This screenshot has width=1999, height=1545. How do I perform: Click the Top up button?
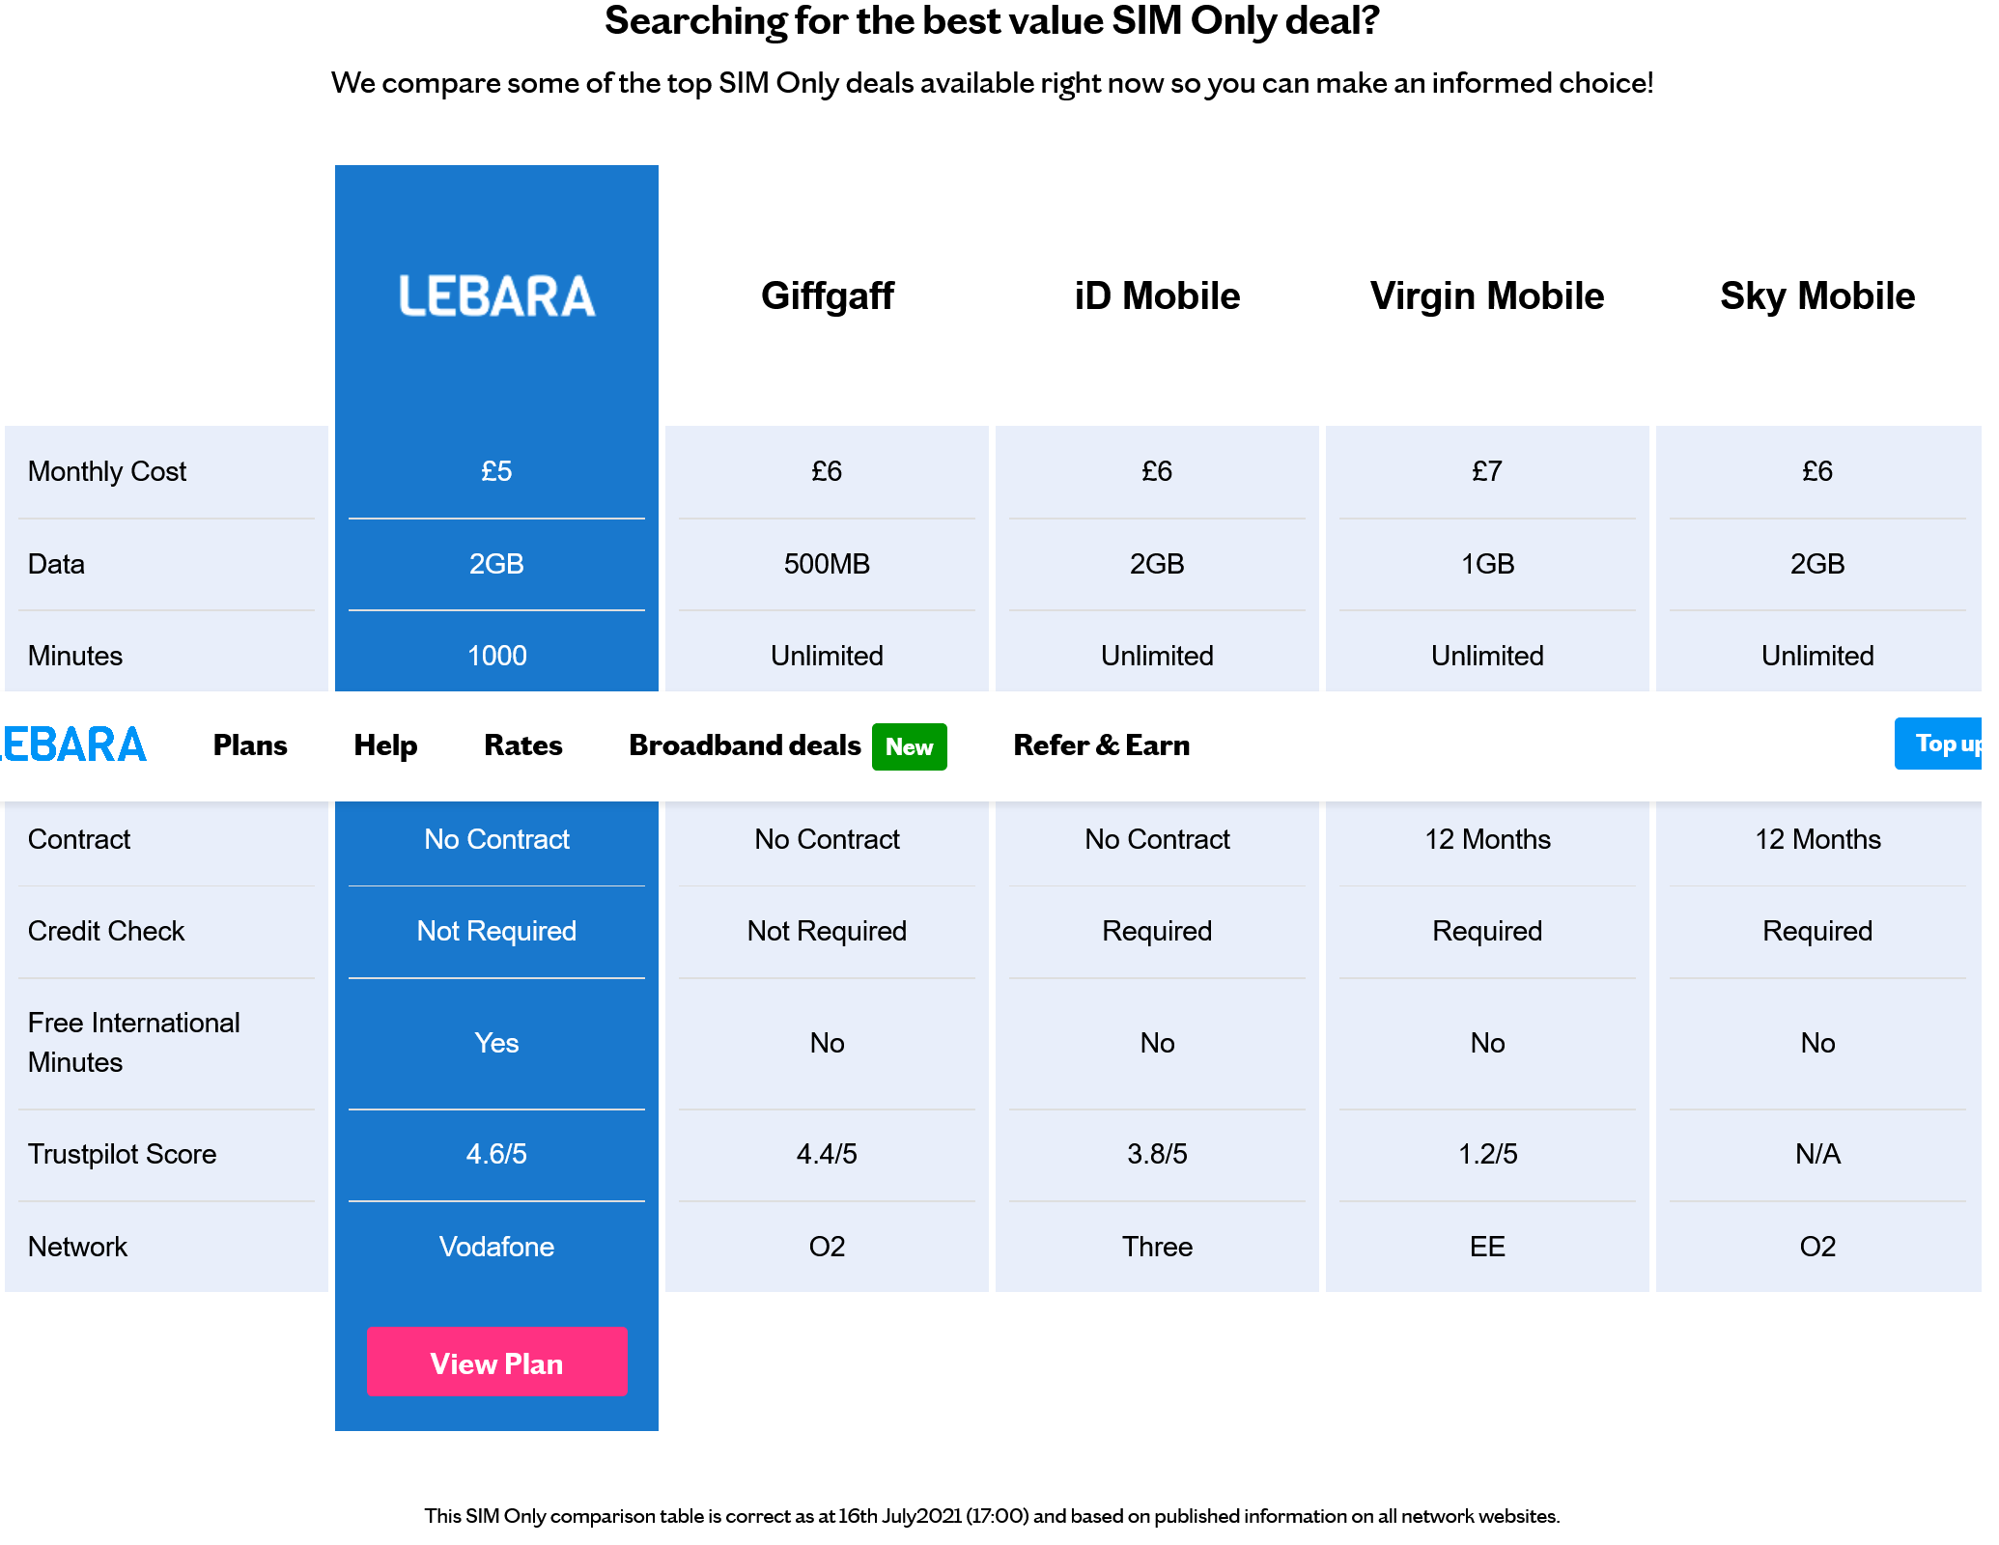1946,744
